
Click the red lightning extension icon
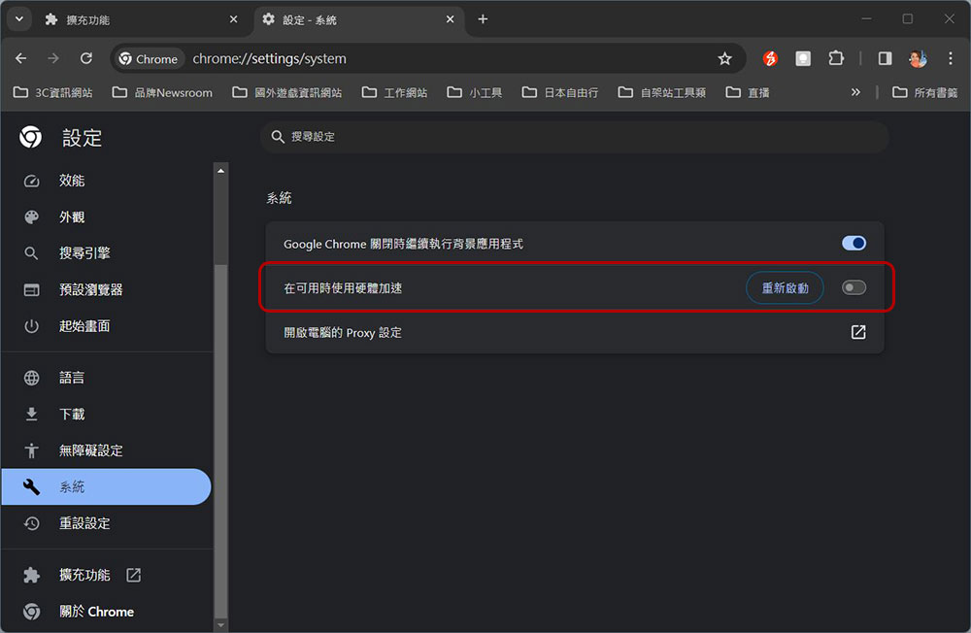coord(770,59)
